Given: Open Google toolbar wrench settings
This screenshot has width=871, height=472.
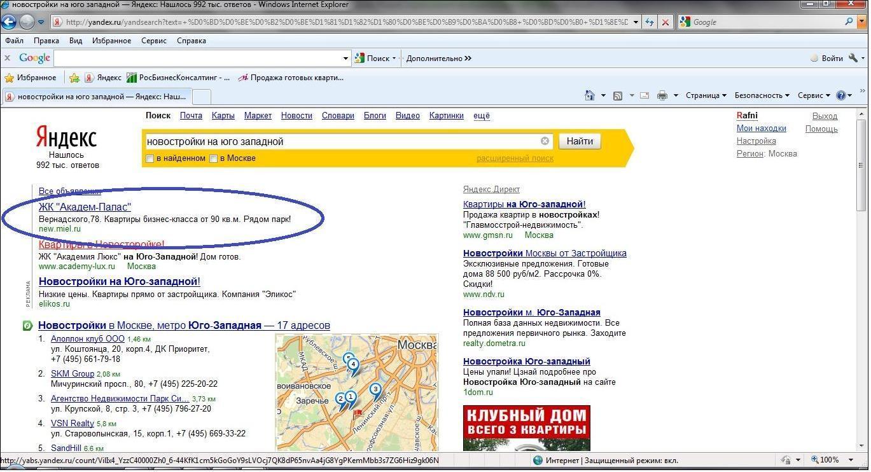Looking at the screenshot, I should (853, 58).
